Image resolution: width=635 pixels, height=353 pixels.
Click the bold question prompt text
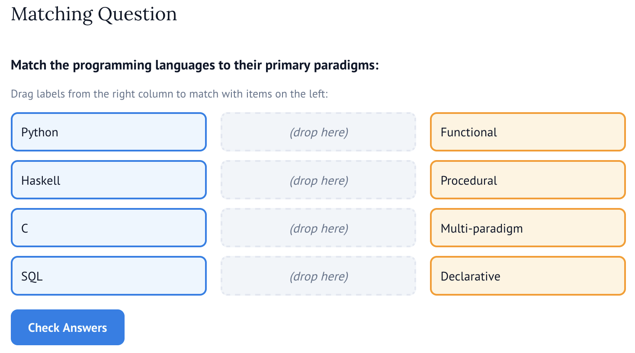195,65
